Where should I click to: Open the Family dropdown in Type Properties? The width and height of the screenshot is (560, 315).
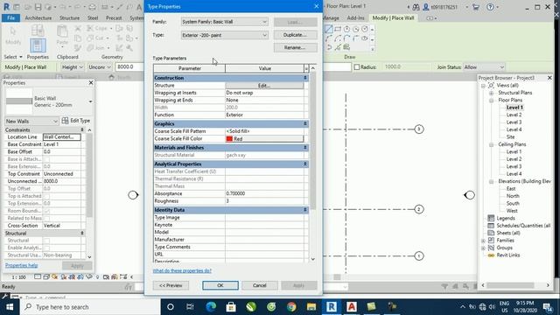click(x=224, y=22)
